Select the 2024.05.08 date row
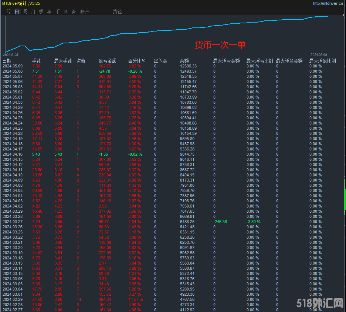This screenshot has height=312, width=346. (13, 71)
